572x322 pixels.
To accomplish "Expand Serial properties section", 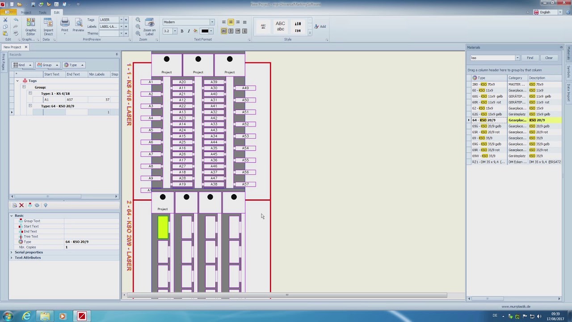I will 12,252.
